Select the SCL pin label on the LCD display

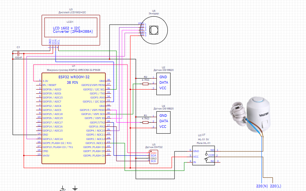(58, 42)
